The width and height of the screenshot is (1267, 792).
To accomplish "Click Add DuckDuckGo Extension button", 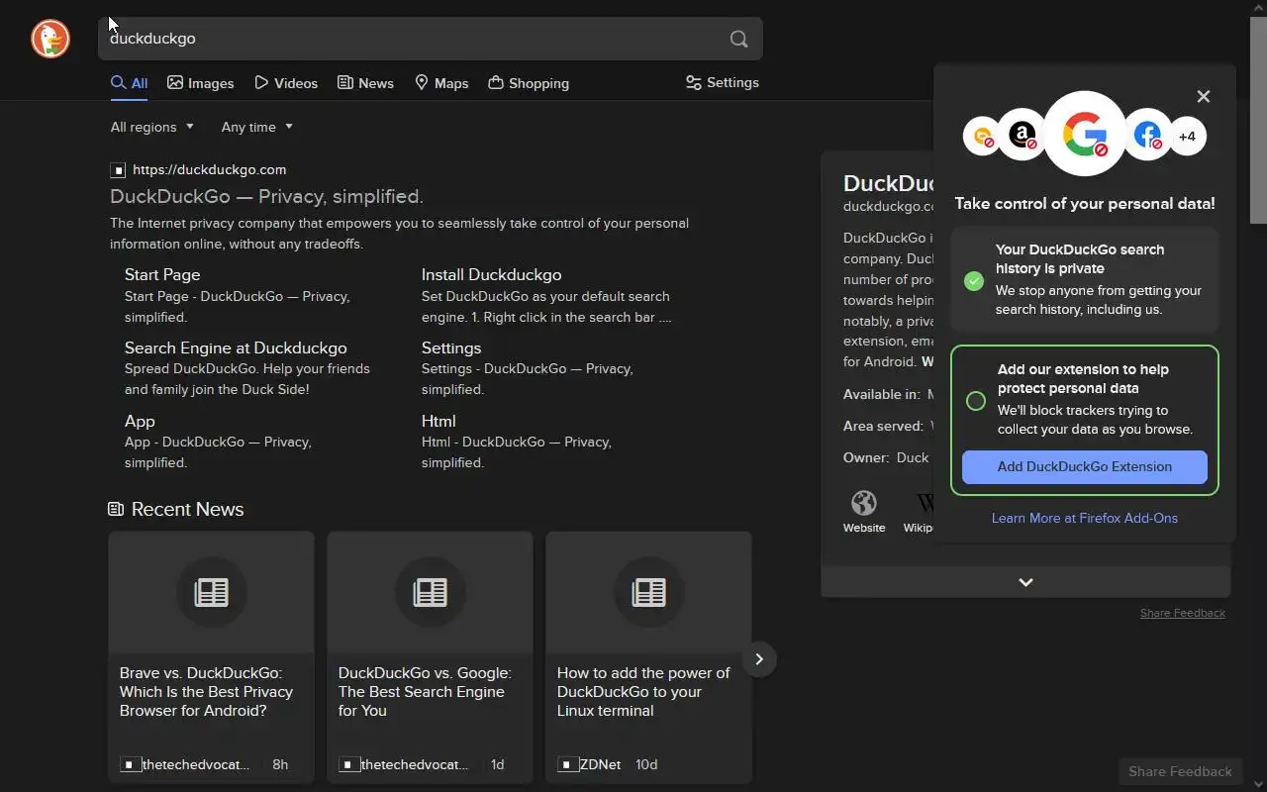I will coord(1085,466).
